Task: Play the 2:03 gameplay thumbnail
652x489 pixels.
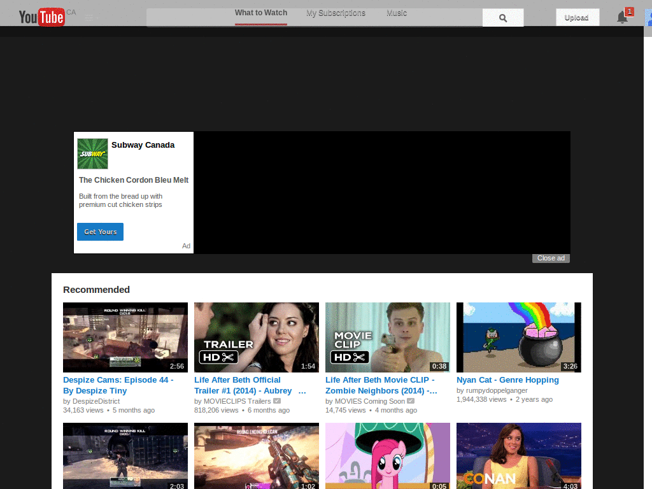Action: pos(125,456)
